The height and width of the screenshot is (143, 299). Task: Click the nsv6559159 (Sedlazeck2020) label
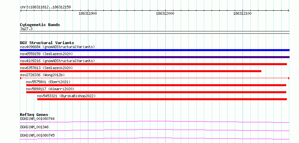point(46,54)
